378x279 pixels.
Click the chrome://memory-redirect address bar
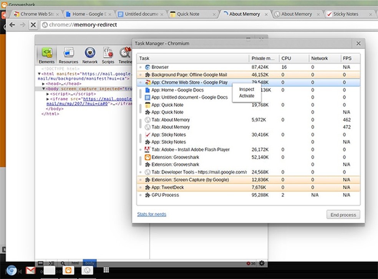(192, 25)
